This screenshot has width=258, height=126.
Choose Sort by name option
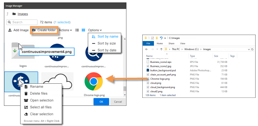(107, 36)
